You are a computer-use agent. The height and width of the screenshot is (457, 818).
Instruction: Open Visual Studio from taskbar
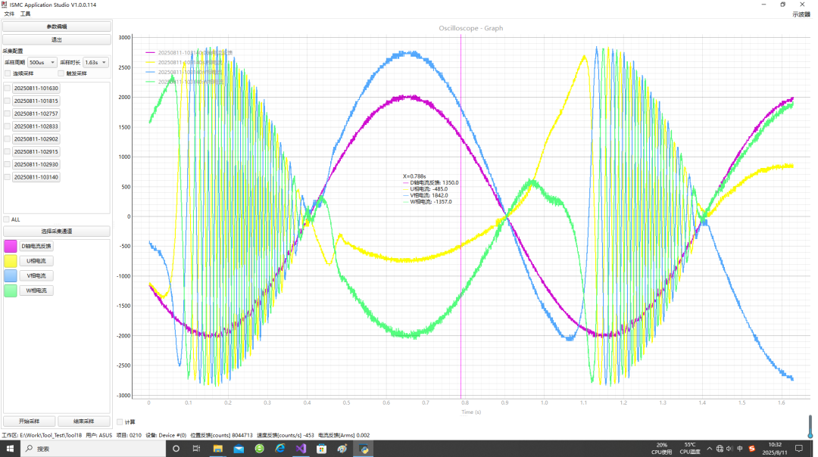(x=301, y=449)
